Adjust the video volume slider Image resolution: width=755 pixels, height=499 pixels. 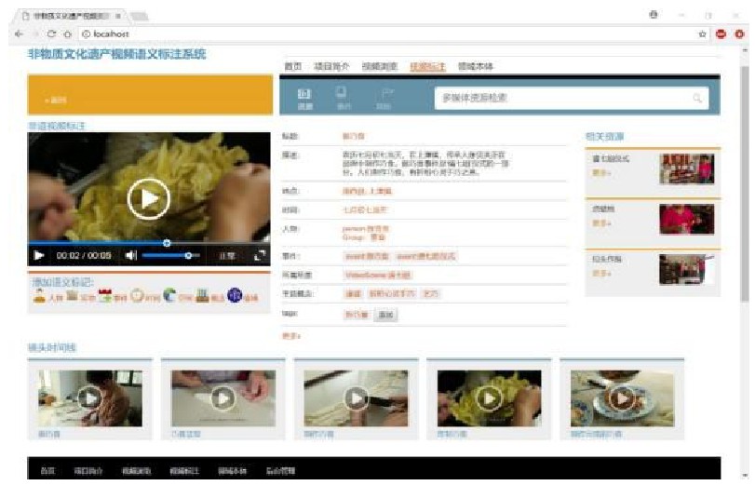[x=171, y=255]
